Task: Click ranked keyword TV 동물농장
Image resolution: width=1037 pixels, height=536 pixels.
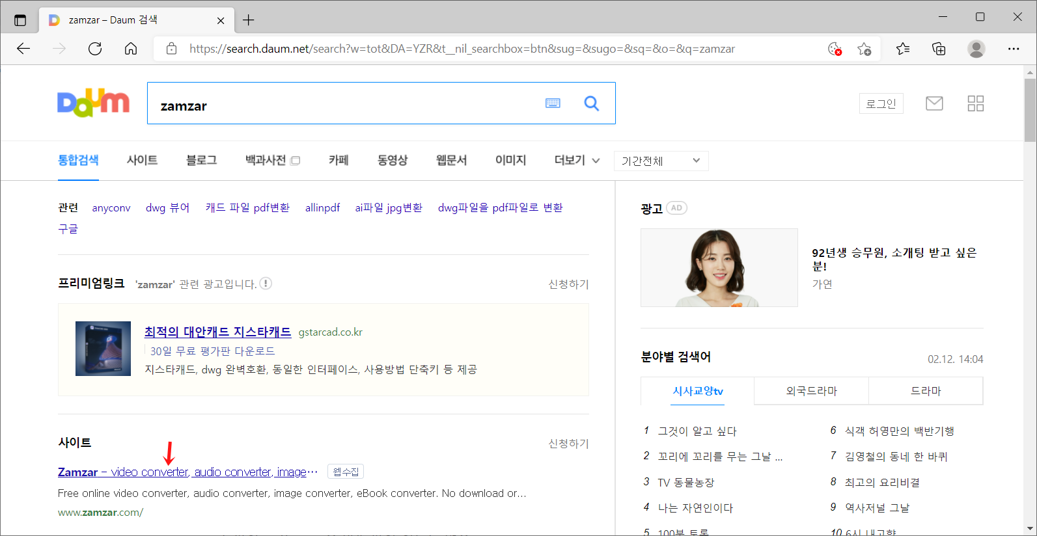Action: 686,483
